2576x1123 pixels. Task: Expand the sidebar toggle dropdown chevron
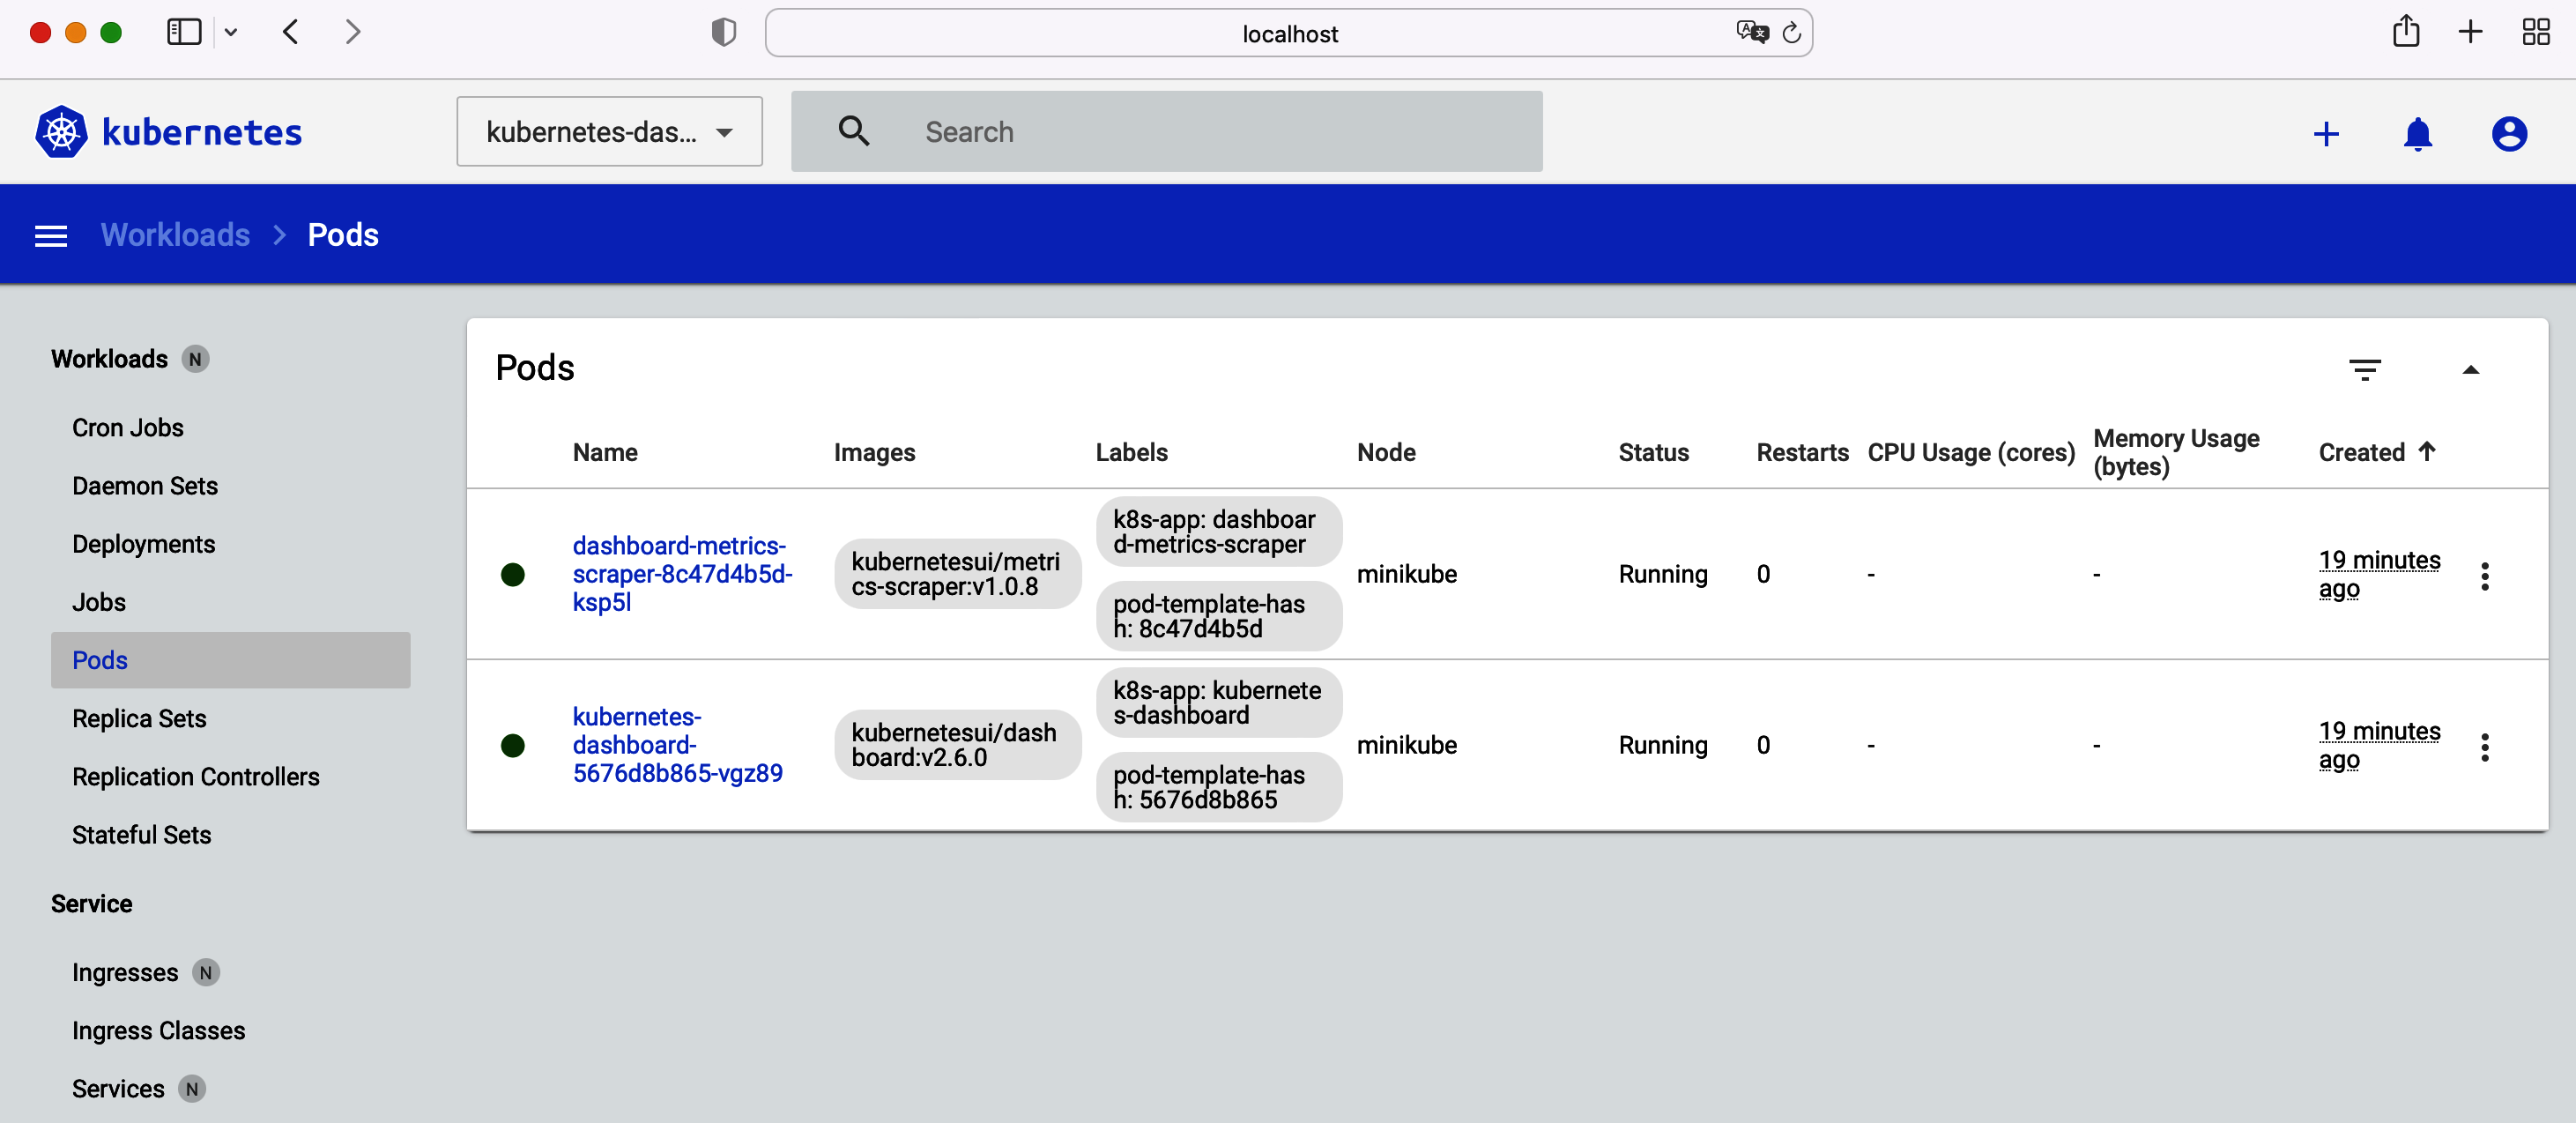[x=231, y=32]
